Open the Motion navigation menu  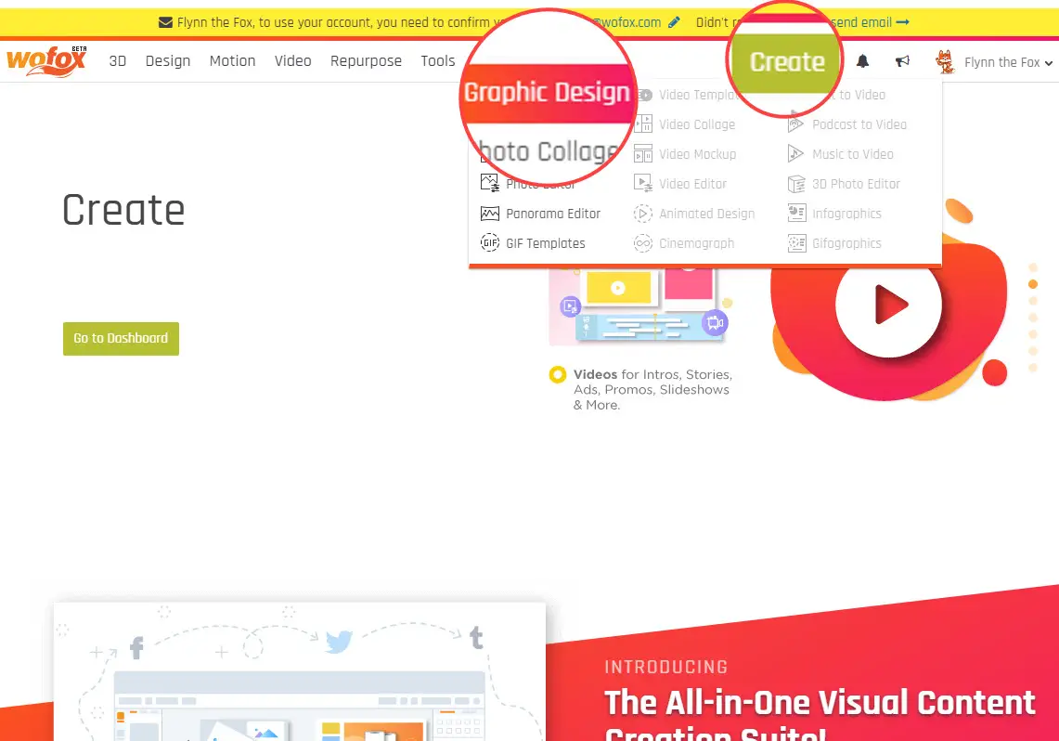tap(232, 60)
